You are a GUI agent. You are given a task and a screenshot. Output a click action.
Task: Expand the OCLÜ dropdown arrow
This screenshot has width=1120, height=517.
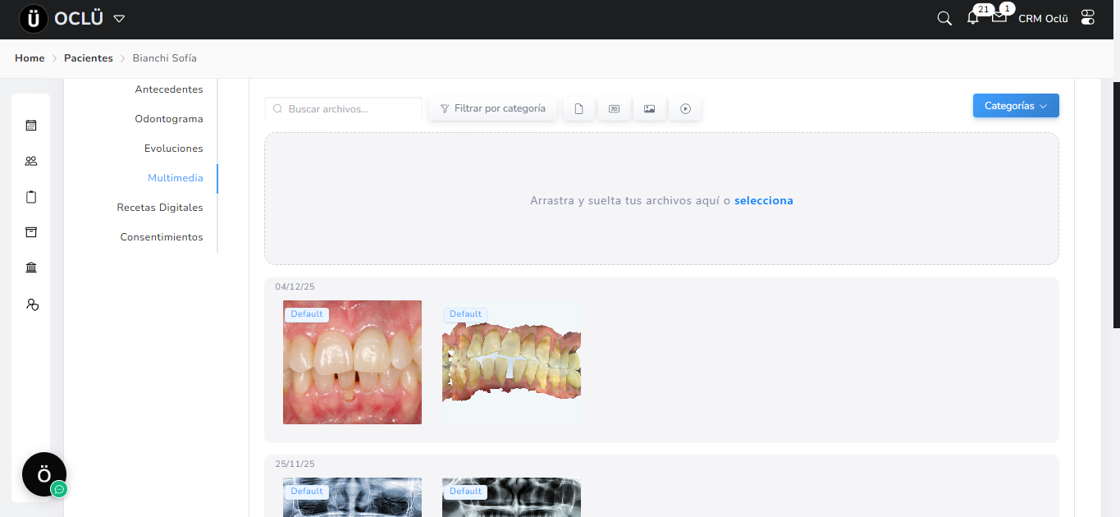point(119,18)
